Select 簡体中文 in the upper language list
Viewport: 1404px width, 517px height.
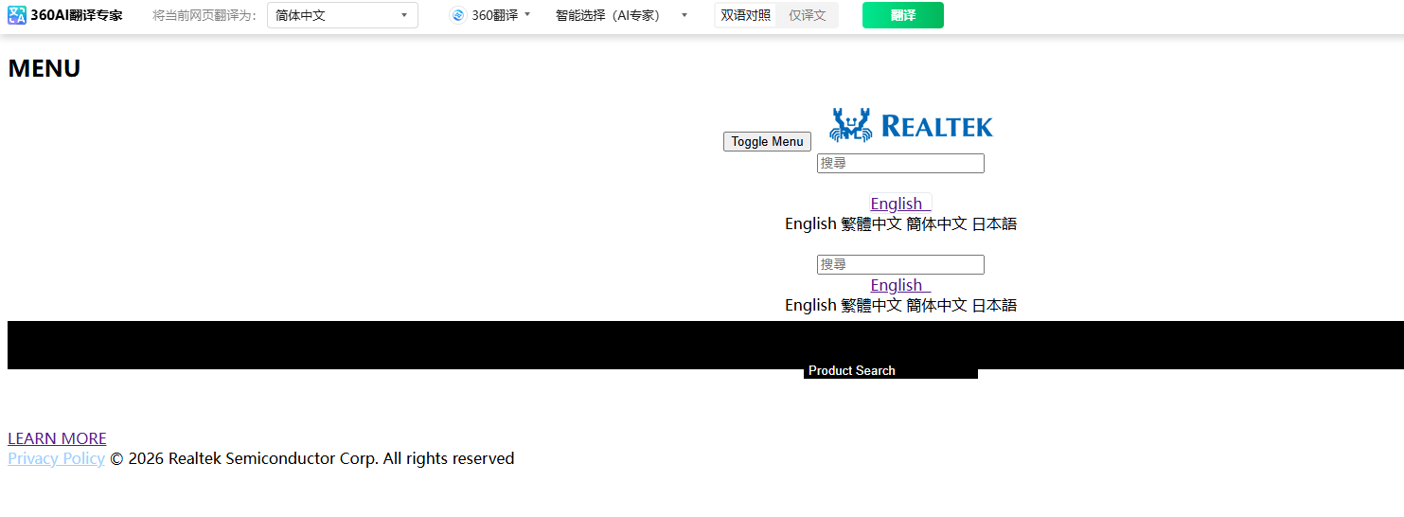(936, 224)
